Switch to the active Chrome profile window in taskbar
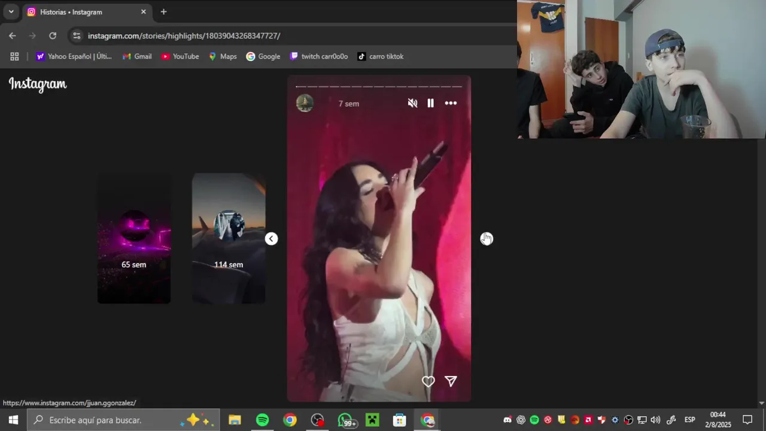Screen dimensions: 766x431 point(427,420)
